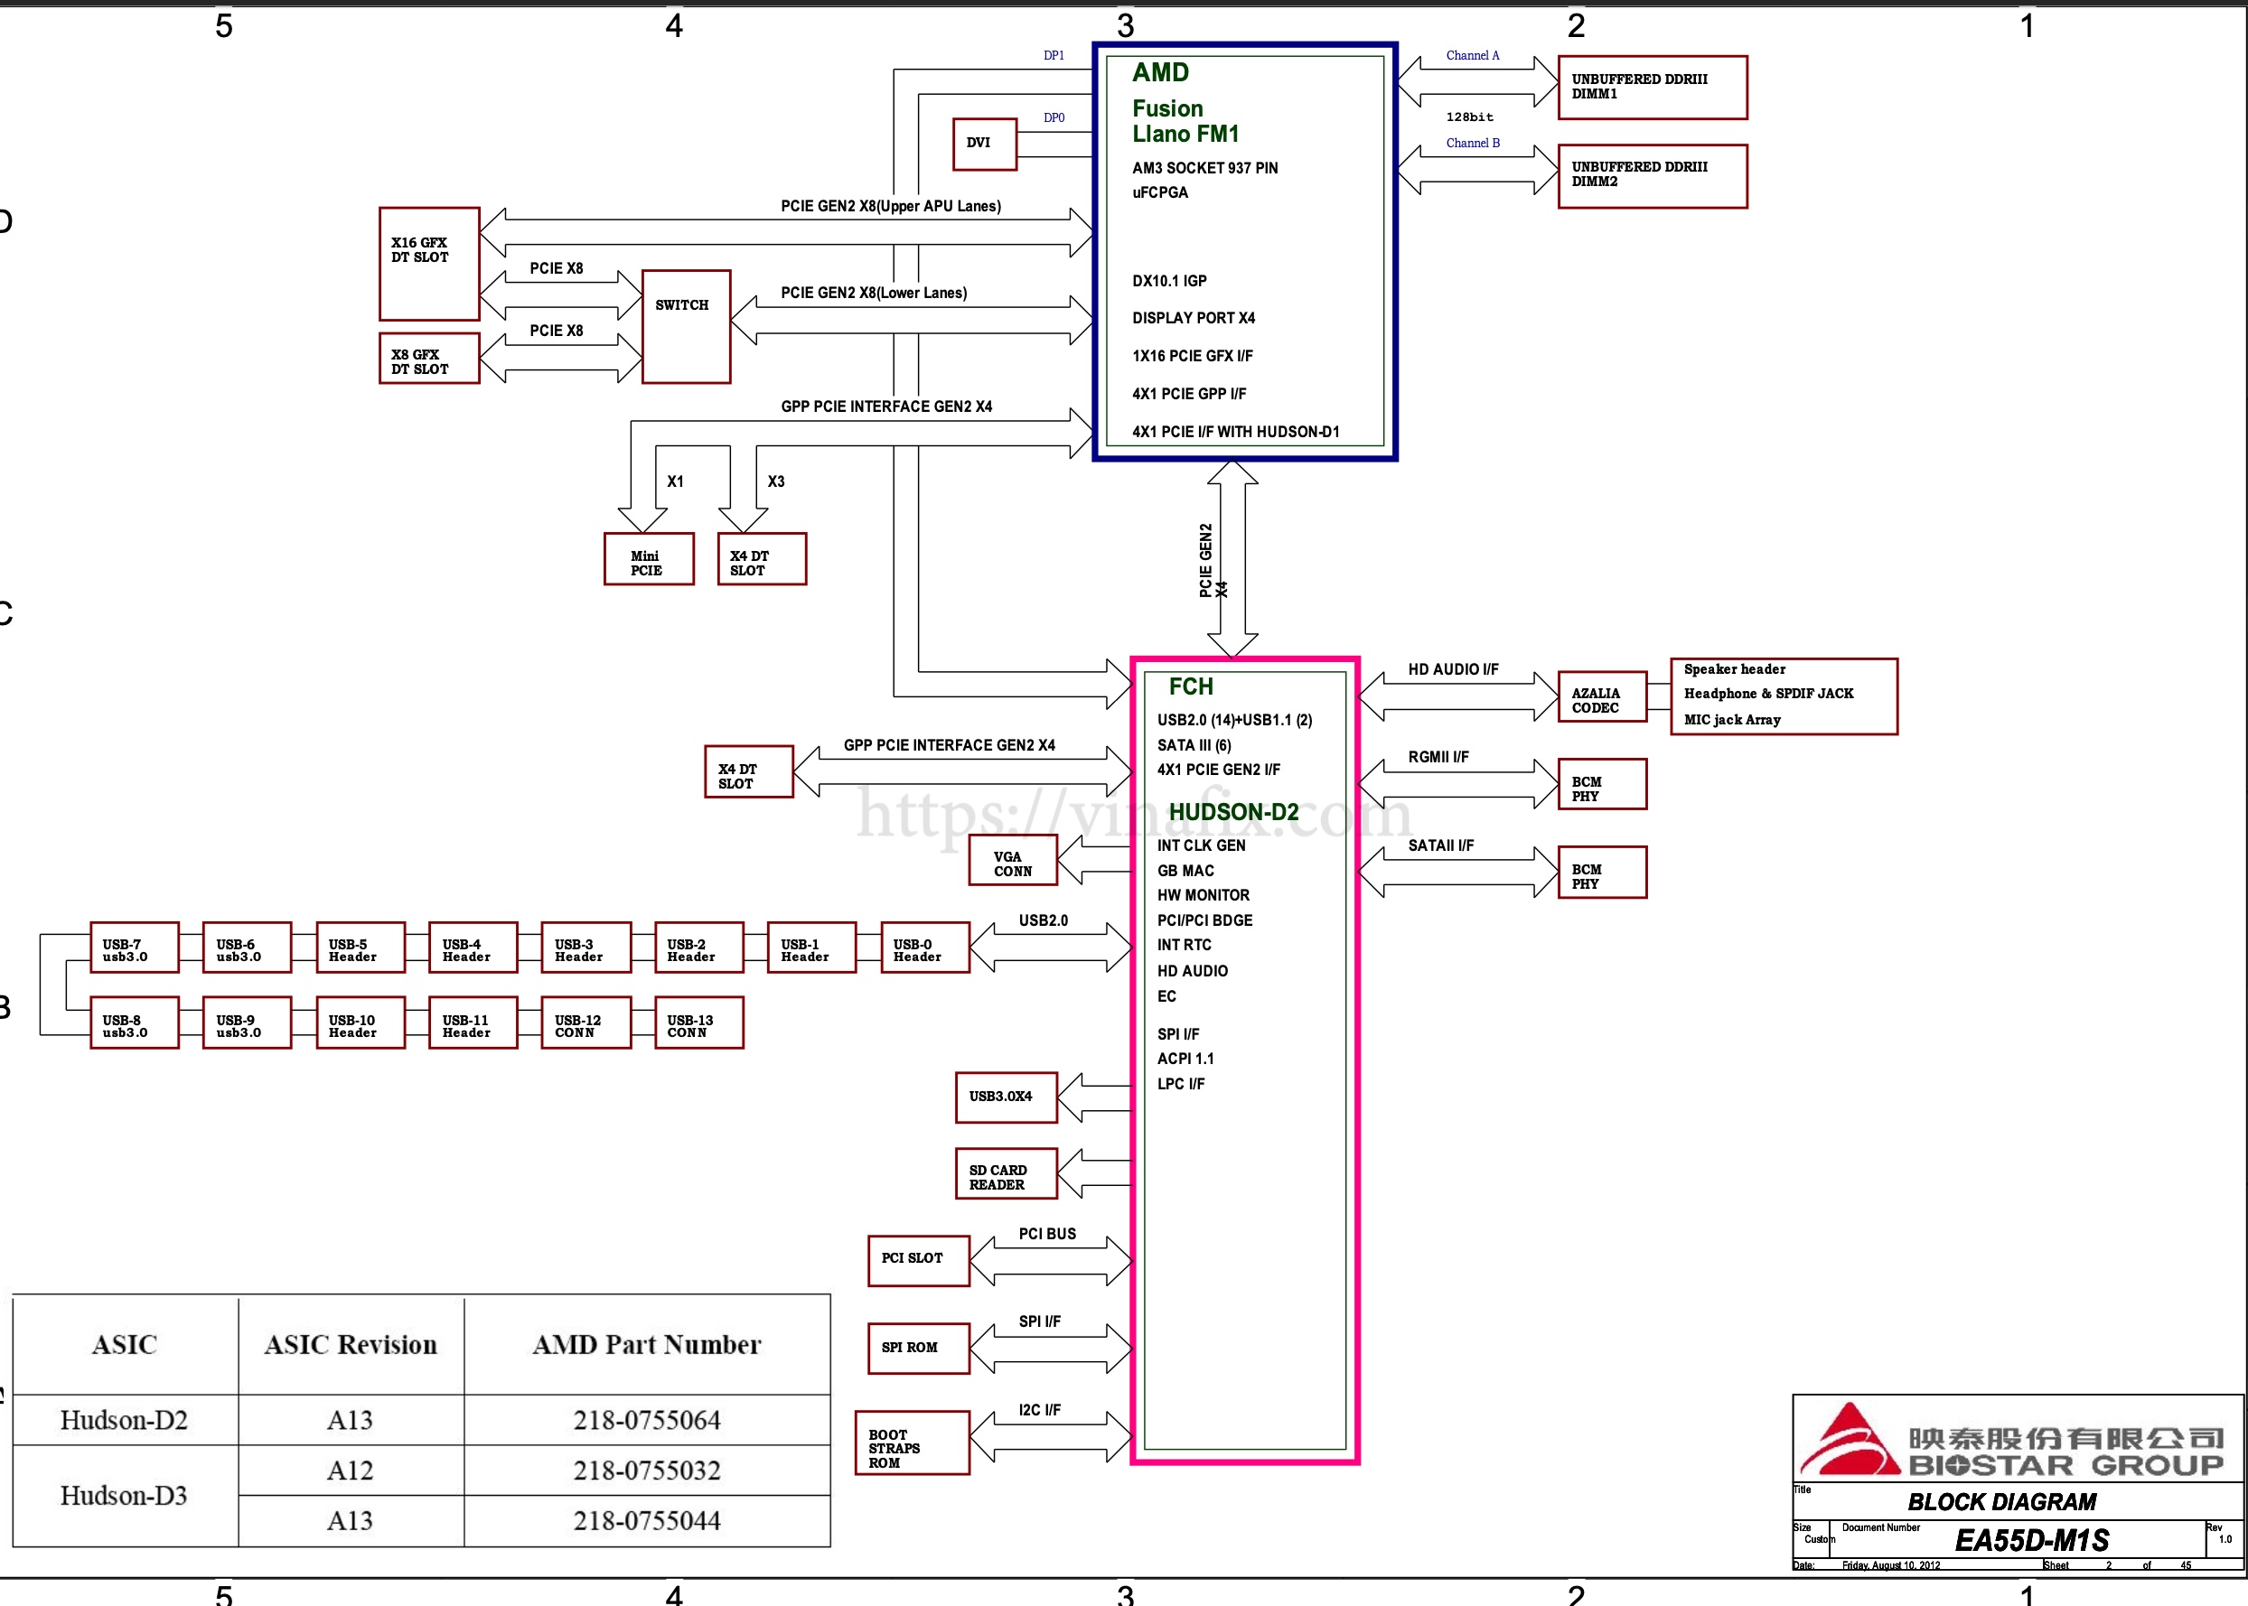Click the UNBUFFERED DDRIII DIMM2 block

tap(1653, 176)
